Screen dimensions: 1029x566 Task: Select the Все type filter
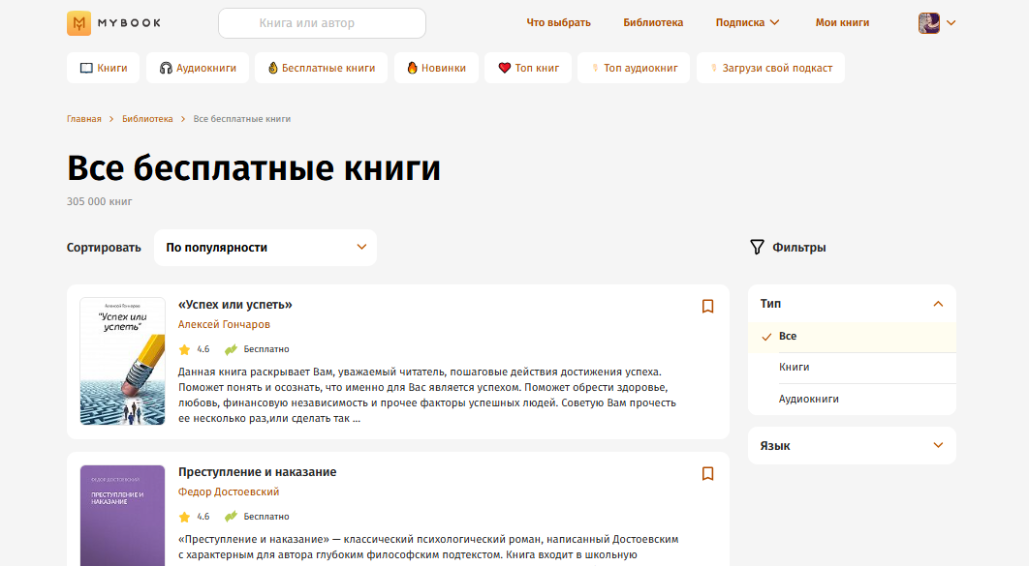[x=852, y=336]
